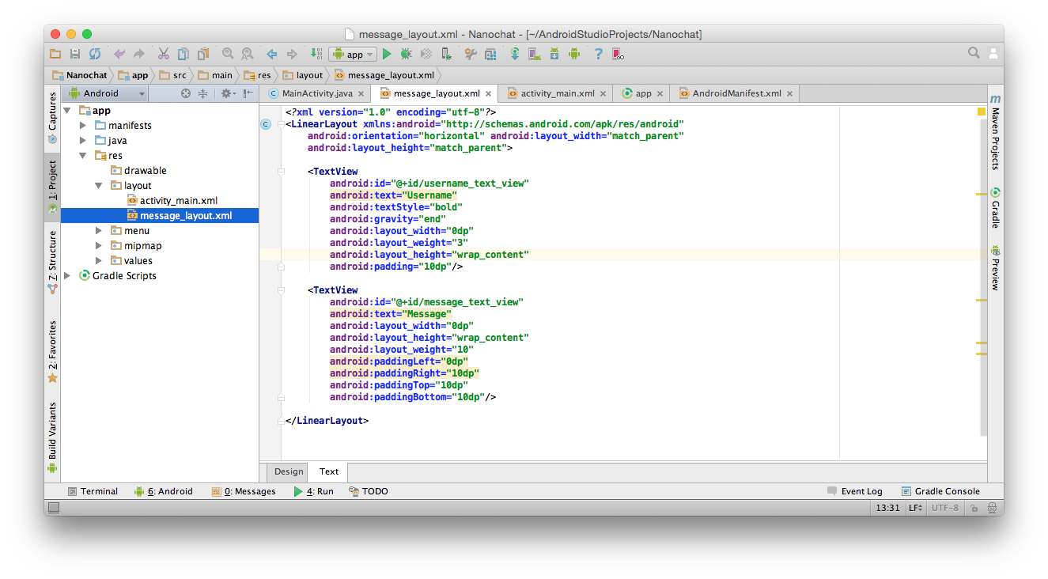This screenshot has width=1048, height=579.
Task: Undo the last action with the purple back arrow
Action: click(119, 54)
